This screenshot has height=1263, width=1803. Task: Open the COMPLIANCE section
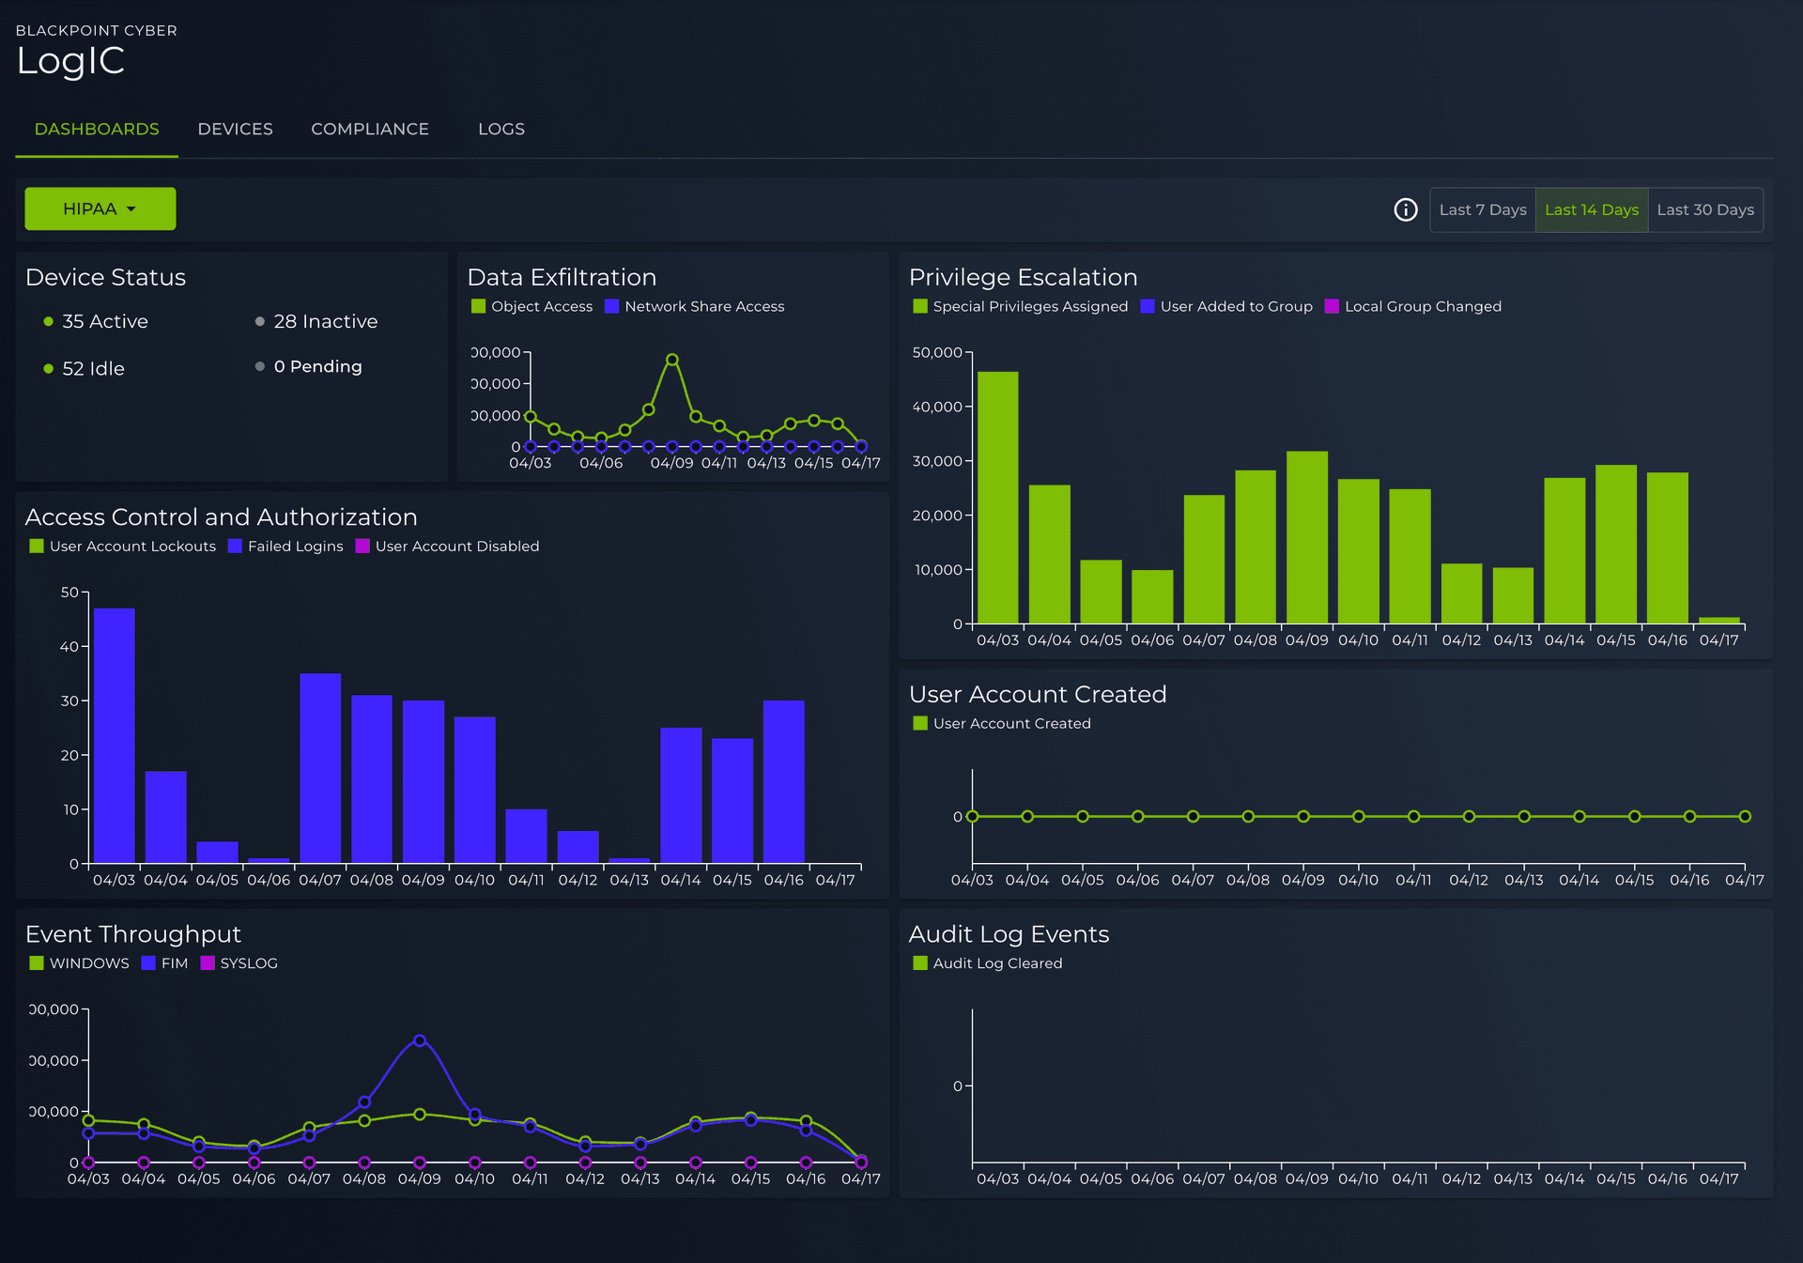[x=370, y=129]
